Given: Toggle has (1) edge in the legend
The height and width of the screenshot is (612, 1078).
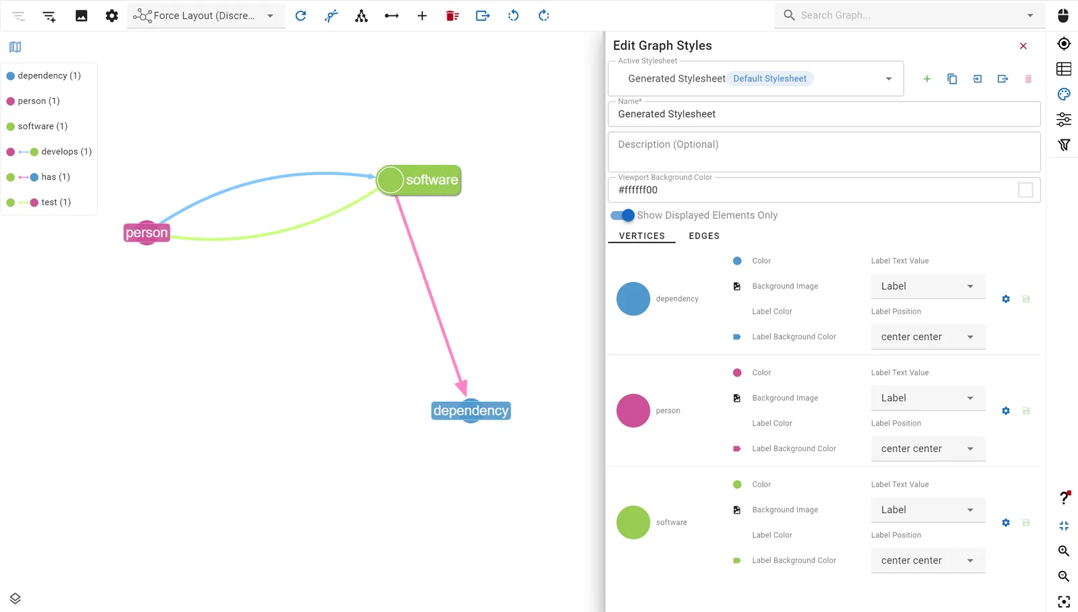Looking at the screenshot, I should point(38,177).
